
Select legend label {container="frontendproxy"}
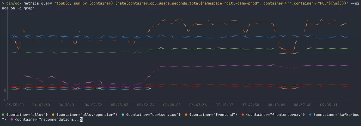[275, 115]
